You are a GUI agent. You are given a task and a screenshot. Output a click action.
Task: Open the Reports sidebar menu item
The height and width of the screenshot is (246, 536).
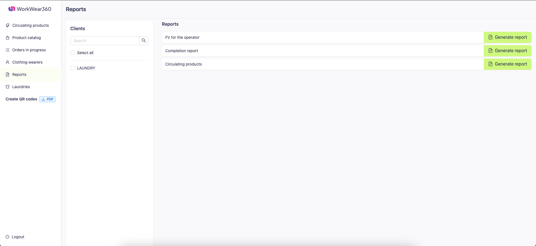pyautogui.click(x=19, y=74)
